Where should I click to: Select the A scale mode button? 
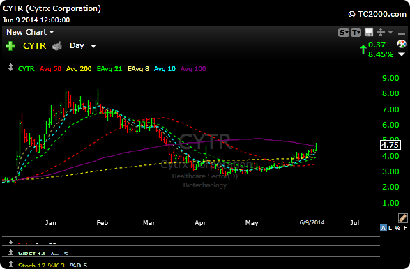pyautogui.click(x=384, y=228)
